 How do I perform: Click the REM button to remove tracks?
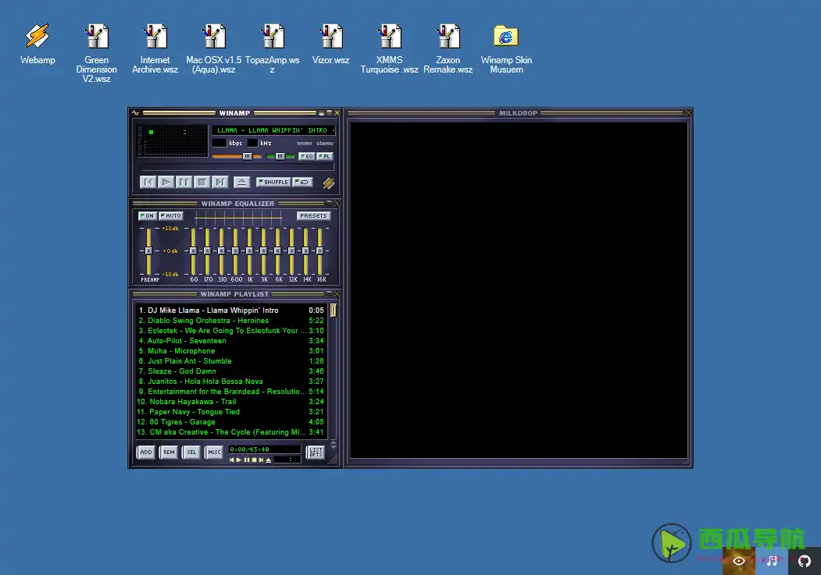(x=168, y=452)
